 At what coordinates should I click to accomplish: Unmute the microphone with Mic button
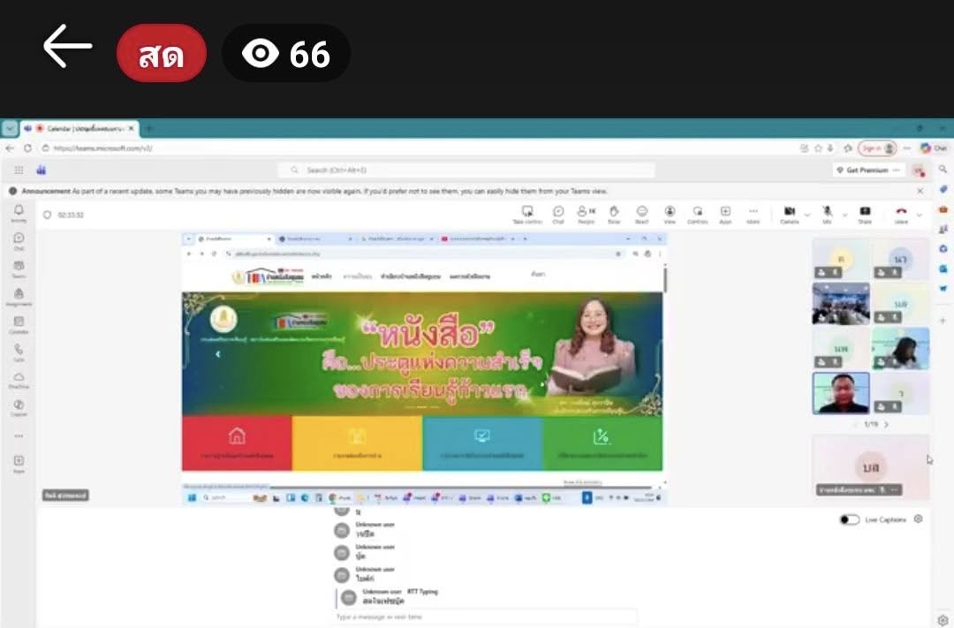point(828,214)
